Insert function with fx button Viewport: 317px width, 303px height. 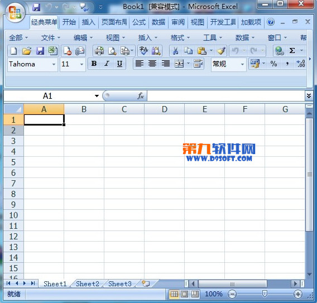pyautogui.click(x=141, y=96)
